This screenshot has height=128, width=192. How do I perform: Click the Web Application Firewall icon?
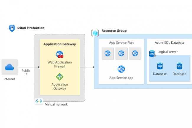[x=60, y=55]
